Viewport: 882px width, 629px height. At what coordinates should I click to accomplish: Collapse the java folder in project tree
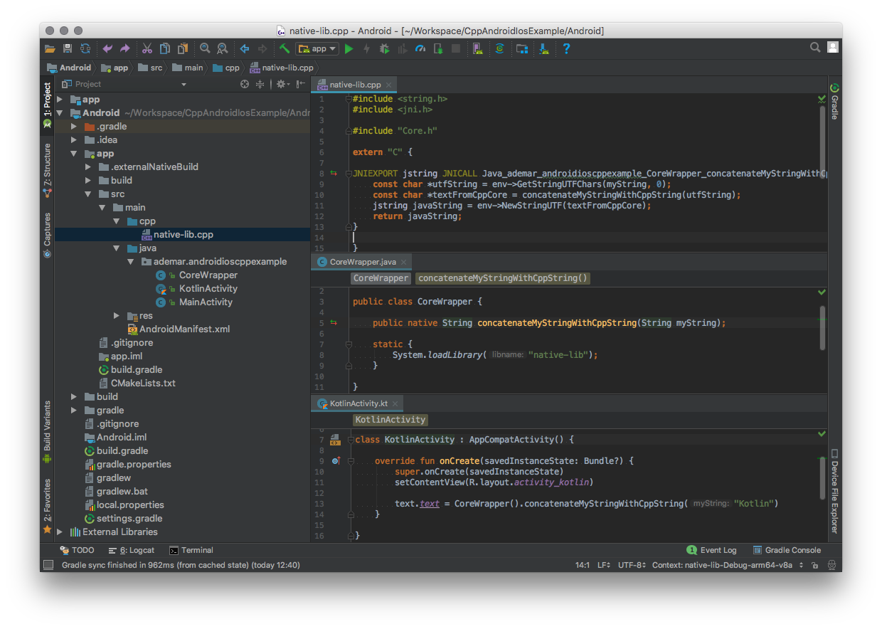point(117,248)
